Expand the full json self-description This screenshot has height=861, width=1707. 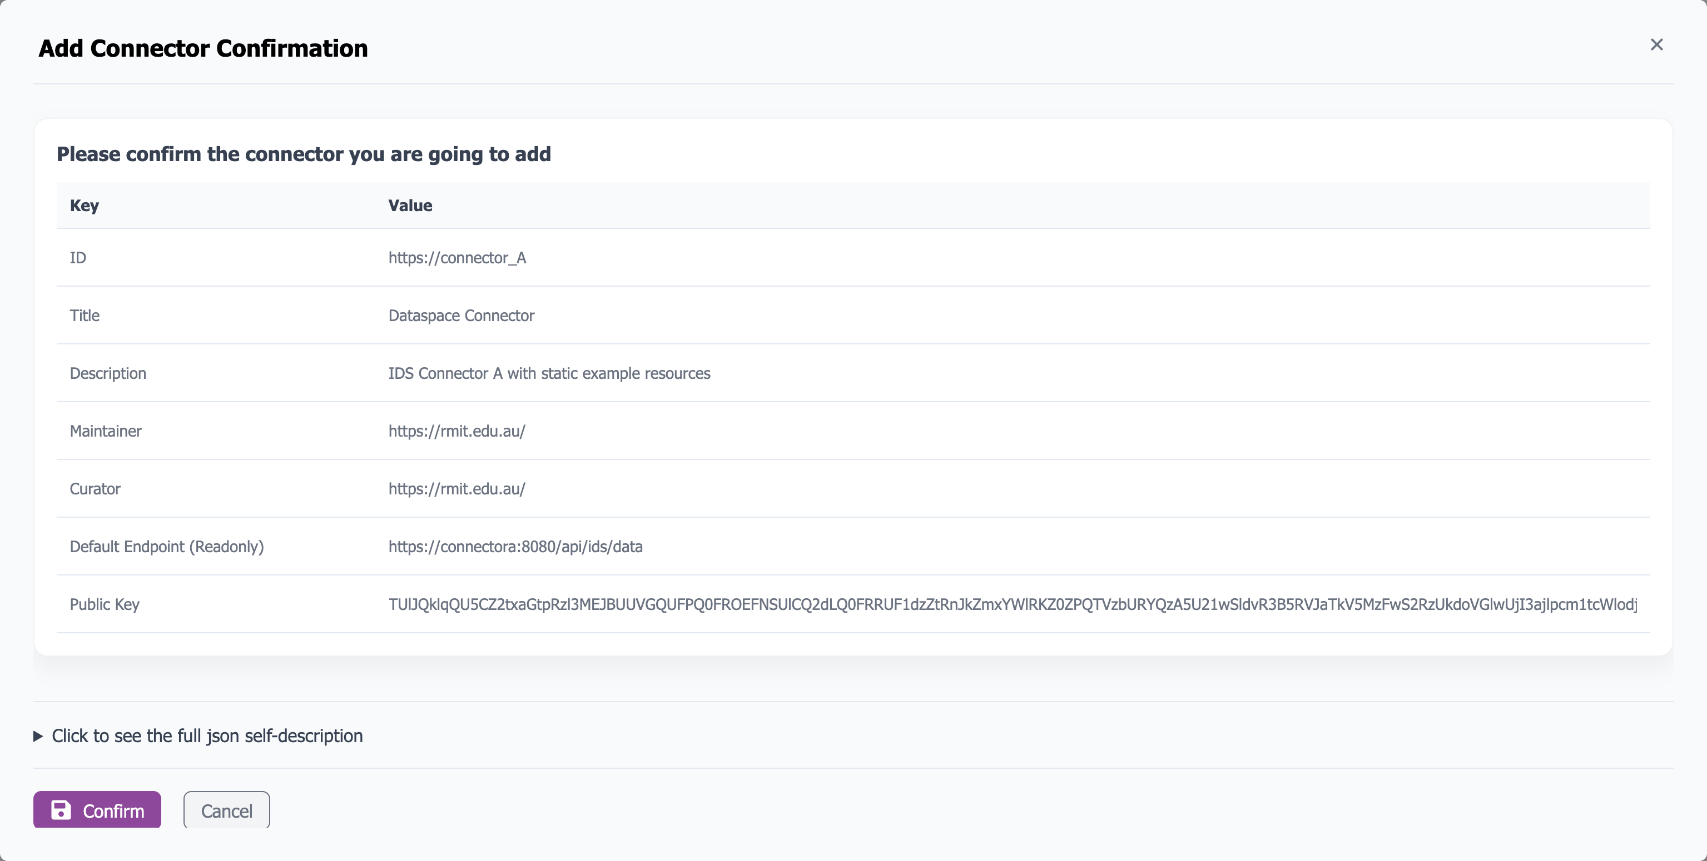click(198, 735)
